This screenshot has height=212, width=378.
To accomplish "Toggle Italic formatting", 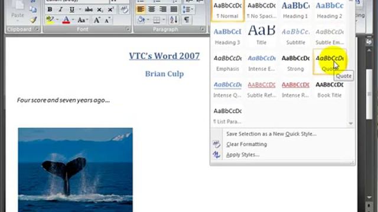I will tap(60, 9).
